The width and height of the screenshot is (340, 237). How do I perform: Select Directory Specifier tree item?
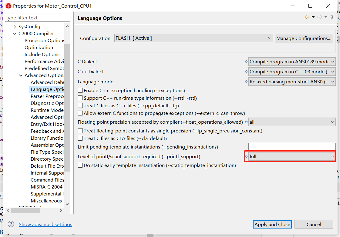(47, 159)
